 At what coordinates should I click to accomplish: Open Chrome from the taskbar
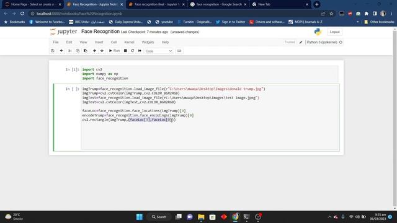tap(235, 217)
